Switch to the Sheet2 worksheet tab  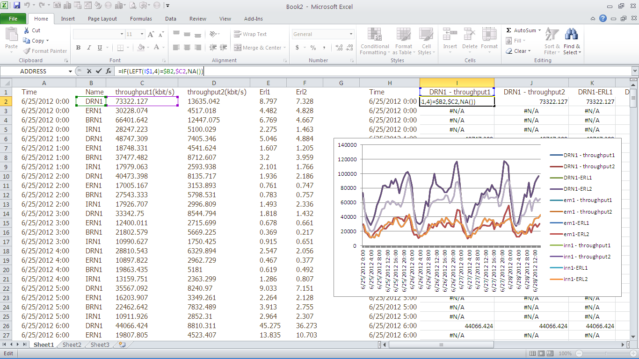pos(72,345)
